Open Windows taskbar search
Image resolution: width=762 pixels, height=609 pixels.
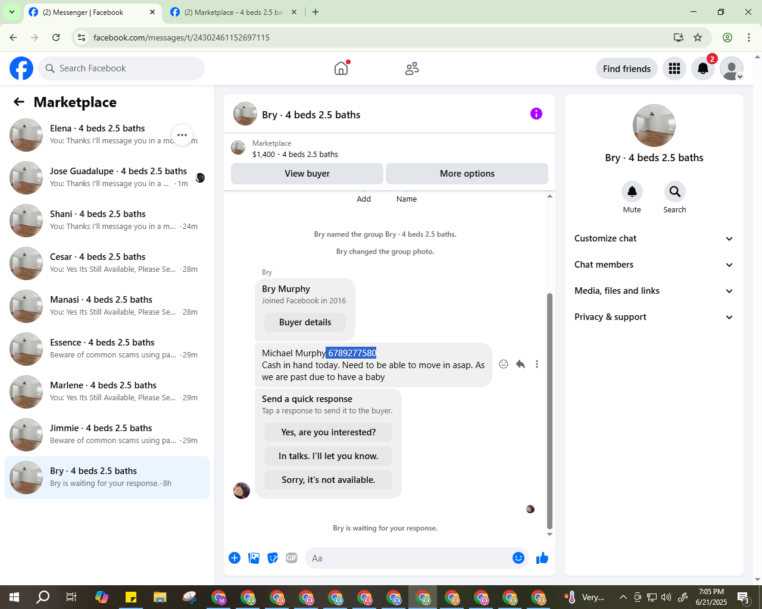pyautogui.click(x=43, y=597)
